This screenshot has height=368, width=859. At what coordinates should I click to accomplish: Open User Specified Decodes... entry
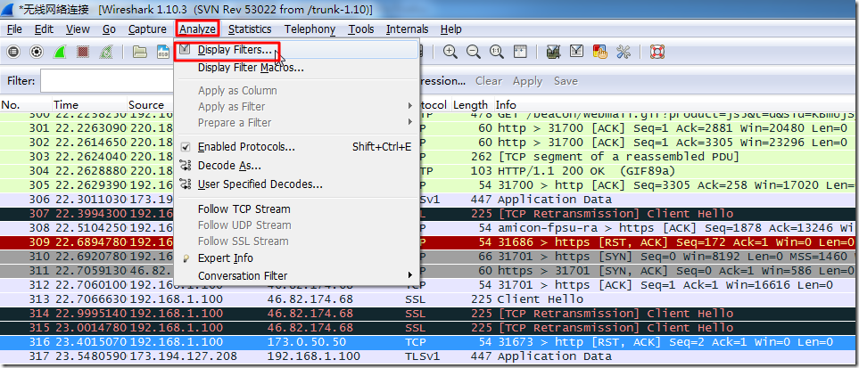click(x=260, y=184)
